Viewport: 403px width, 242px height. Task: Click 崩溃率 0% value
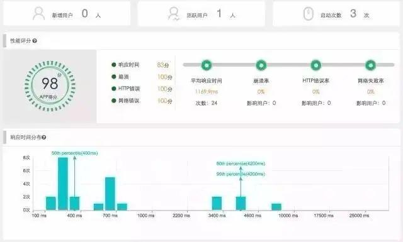(261, 92)
